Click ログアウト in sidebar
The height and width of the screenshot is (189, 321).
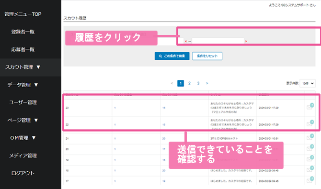[23, 173]
